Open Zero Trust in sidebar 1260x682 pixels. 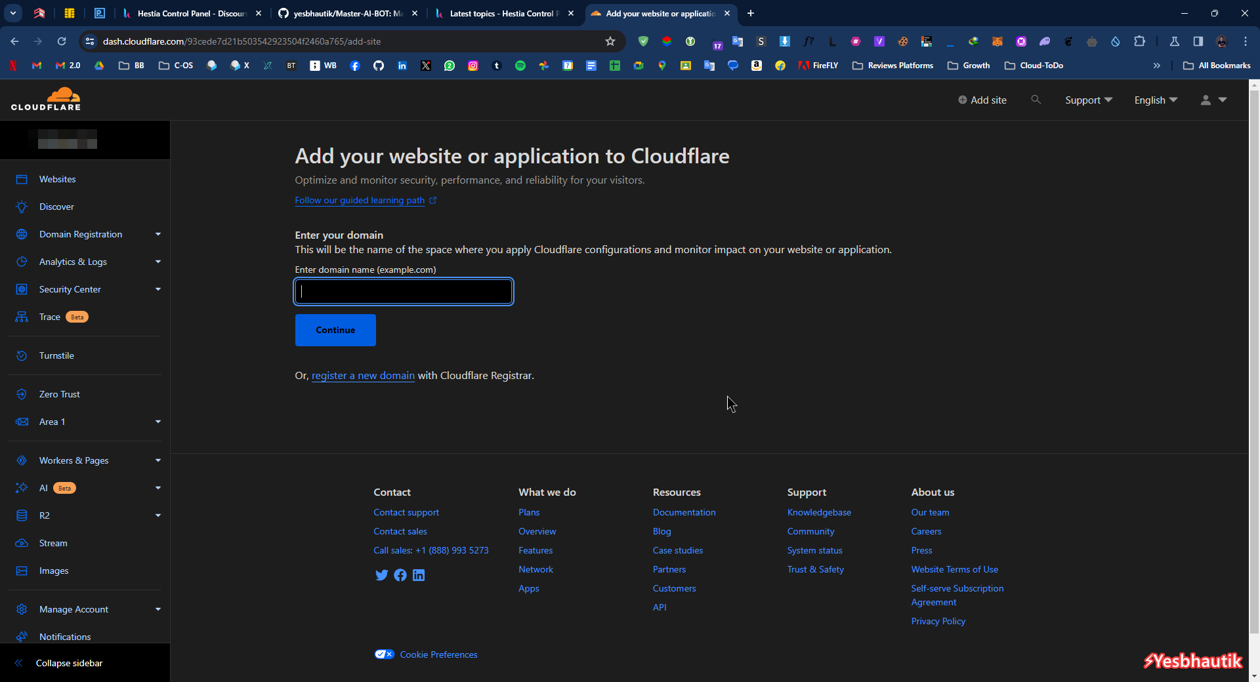pos(59,394)
